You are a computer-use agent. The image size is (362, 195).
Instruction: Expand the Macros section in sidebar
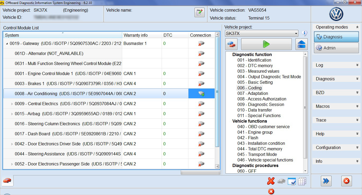point(336,106)
